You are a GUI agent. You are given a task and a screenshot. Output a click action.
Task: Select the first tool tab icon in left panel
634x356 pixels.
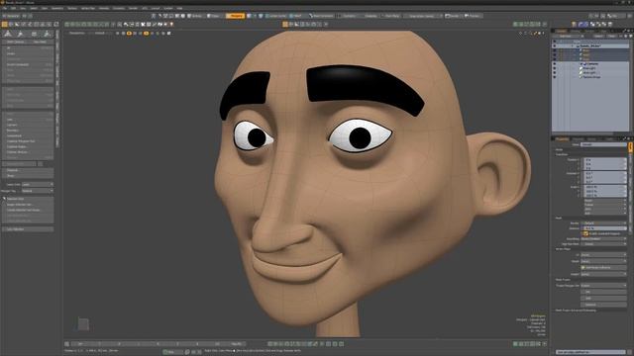pos(8,34)
